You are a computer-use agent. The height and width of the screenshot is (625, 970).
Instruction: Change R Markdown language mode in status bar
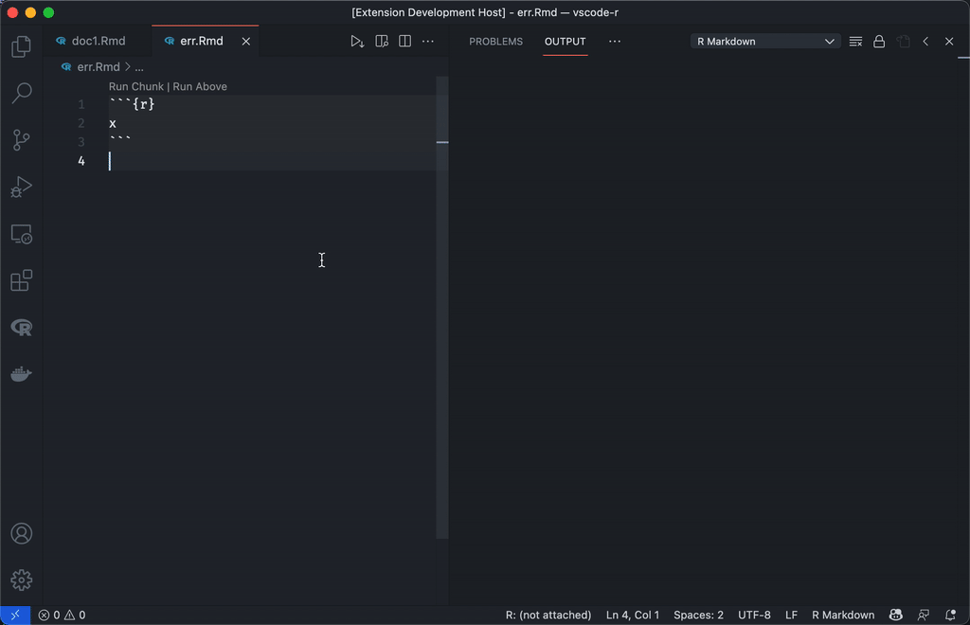pos(842,616)
